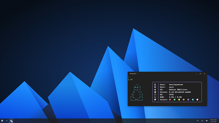Open the Wi-Fi network tray icon
Image resolution: width=219 pixels, height=123 pixels.
pyautogui.click(x=197, y=121)
